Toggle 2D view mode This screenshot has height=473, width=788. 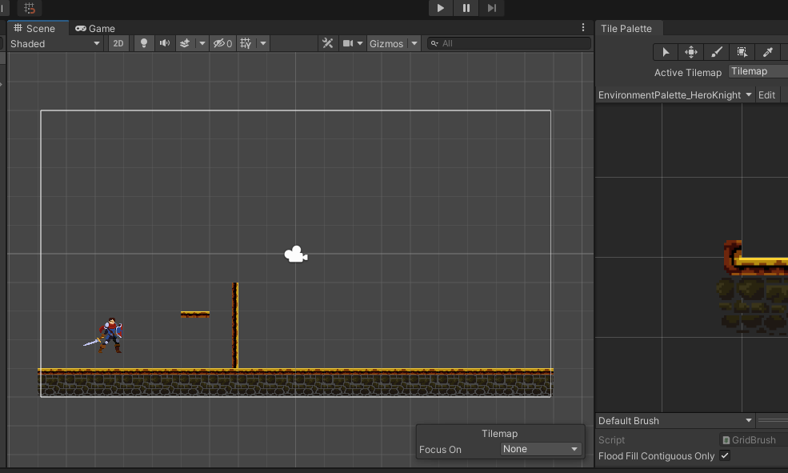tap(118, 43)
